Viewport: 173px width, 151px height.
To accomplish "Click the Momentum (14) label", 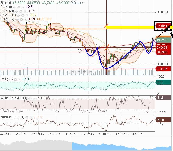I will [x=12, y=117].
